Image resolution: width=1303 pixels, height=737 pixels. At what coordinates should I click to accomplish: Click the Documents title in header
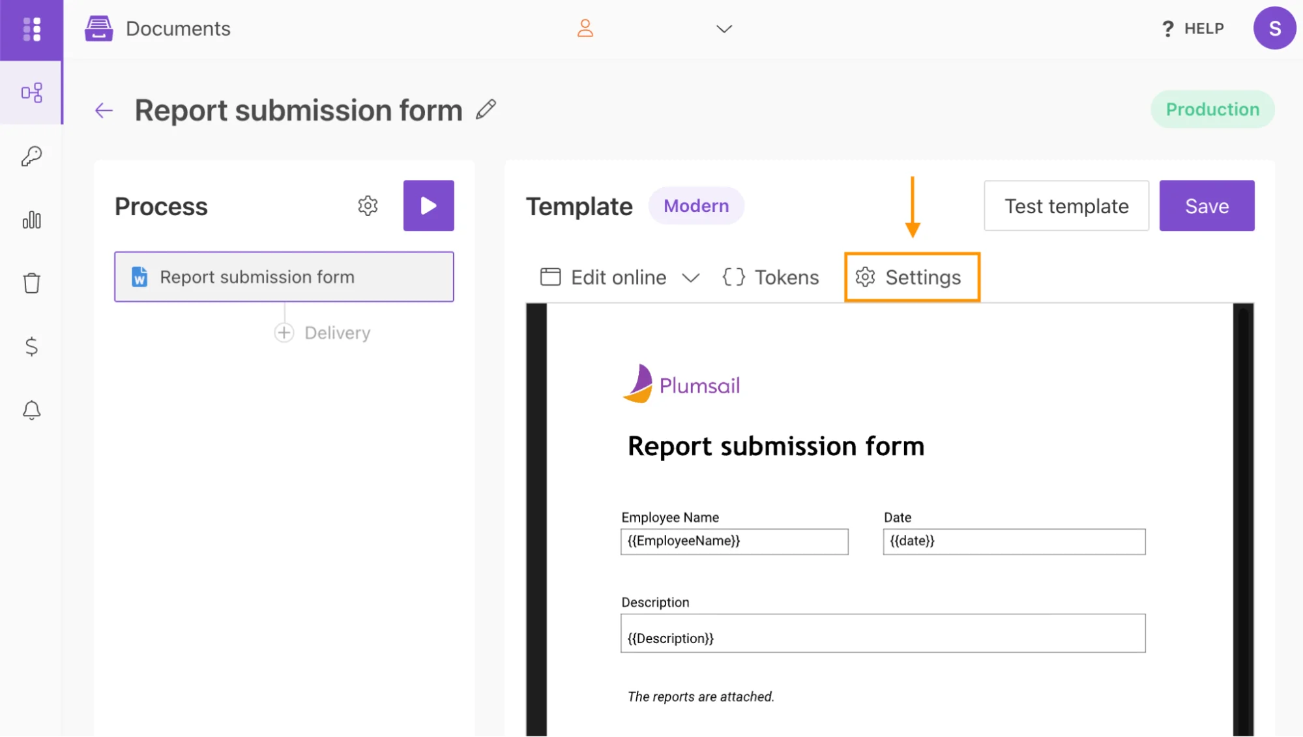[178, 29]
